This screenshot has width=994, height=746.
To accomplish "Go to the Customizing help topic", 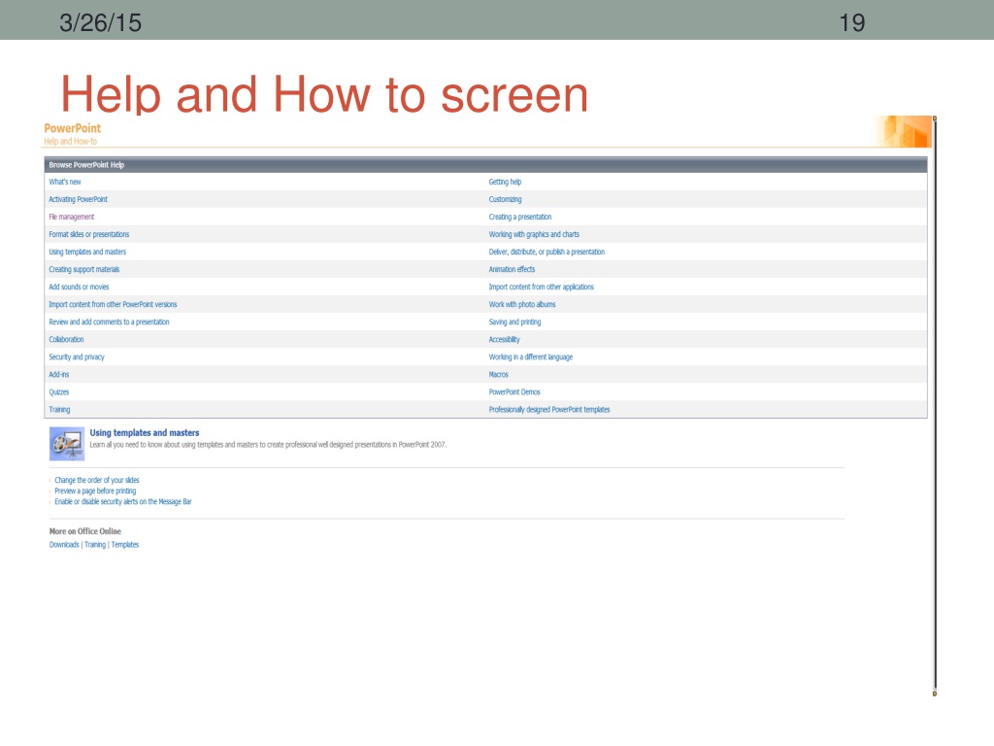I will [505, 199].
